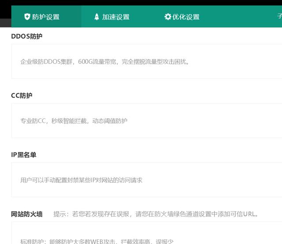The image size is (282, 244).
Task: Click the rocket icon beside 加速设置
Action: click(x=97, y=17)
